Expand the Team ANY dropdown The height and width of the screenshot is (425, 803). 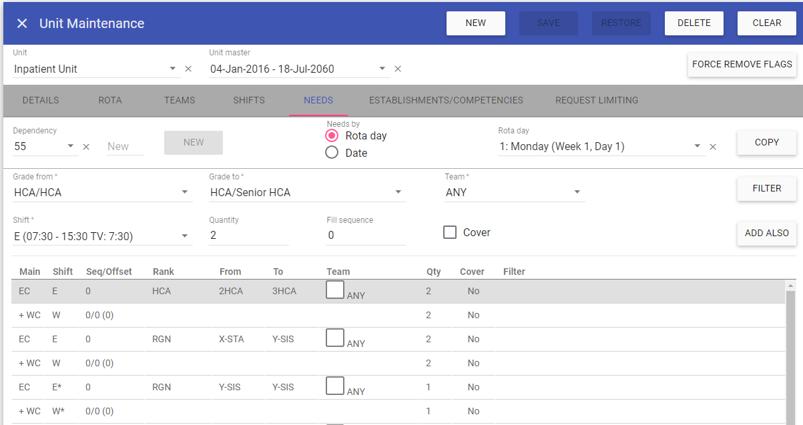(x=577, y=192)
